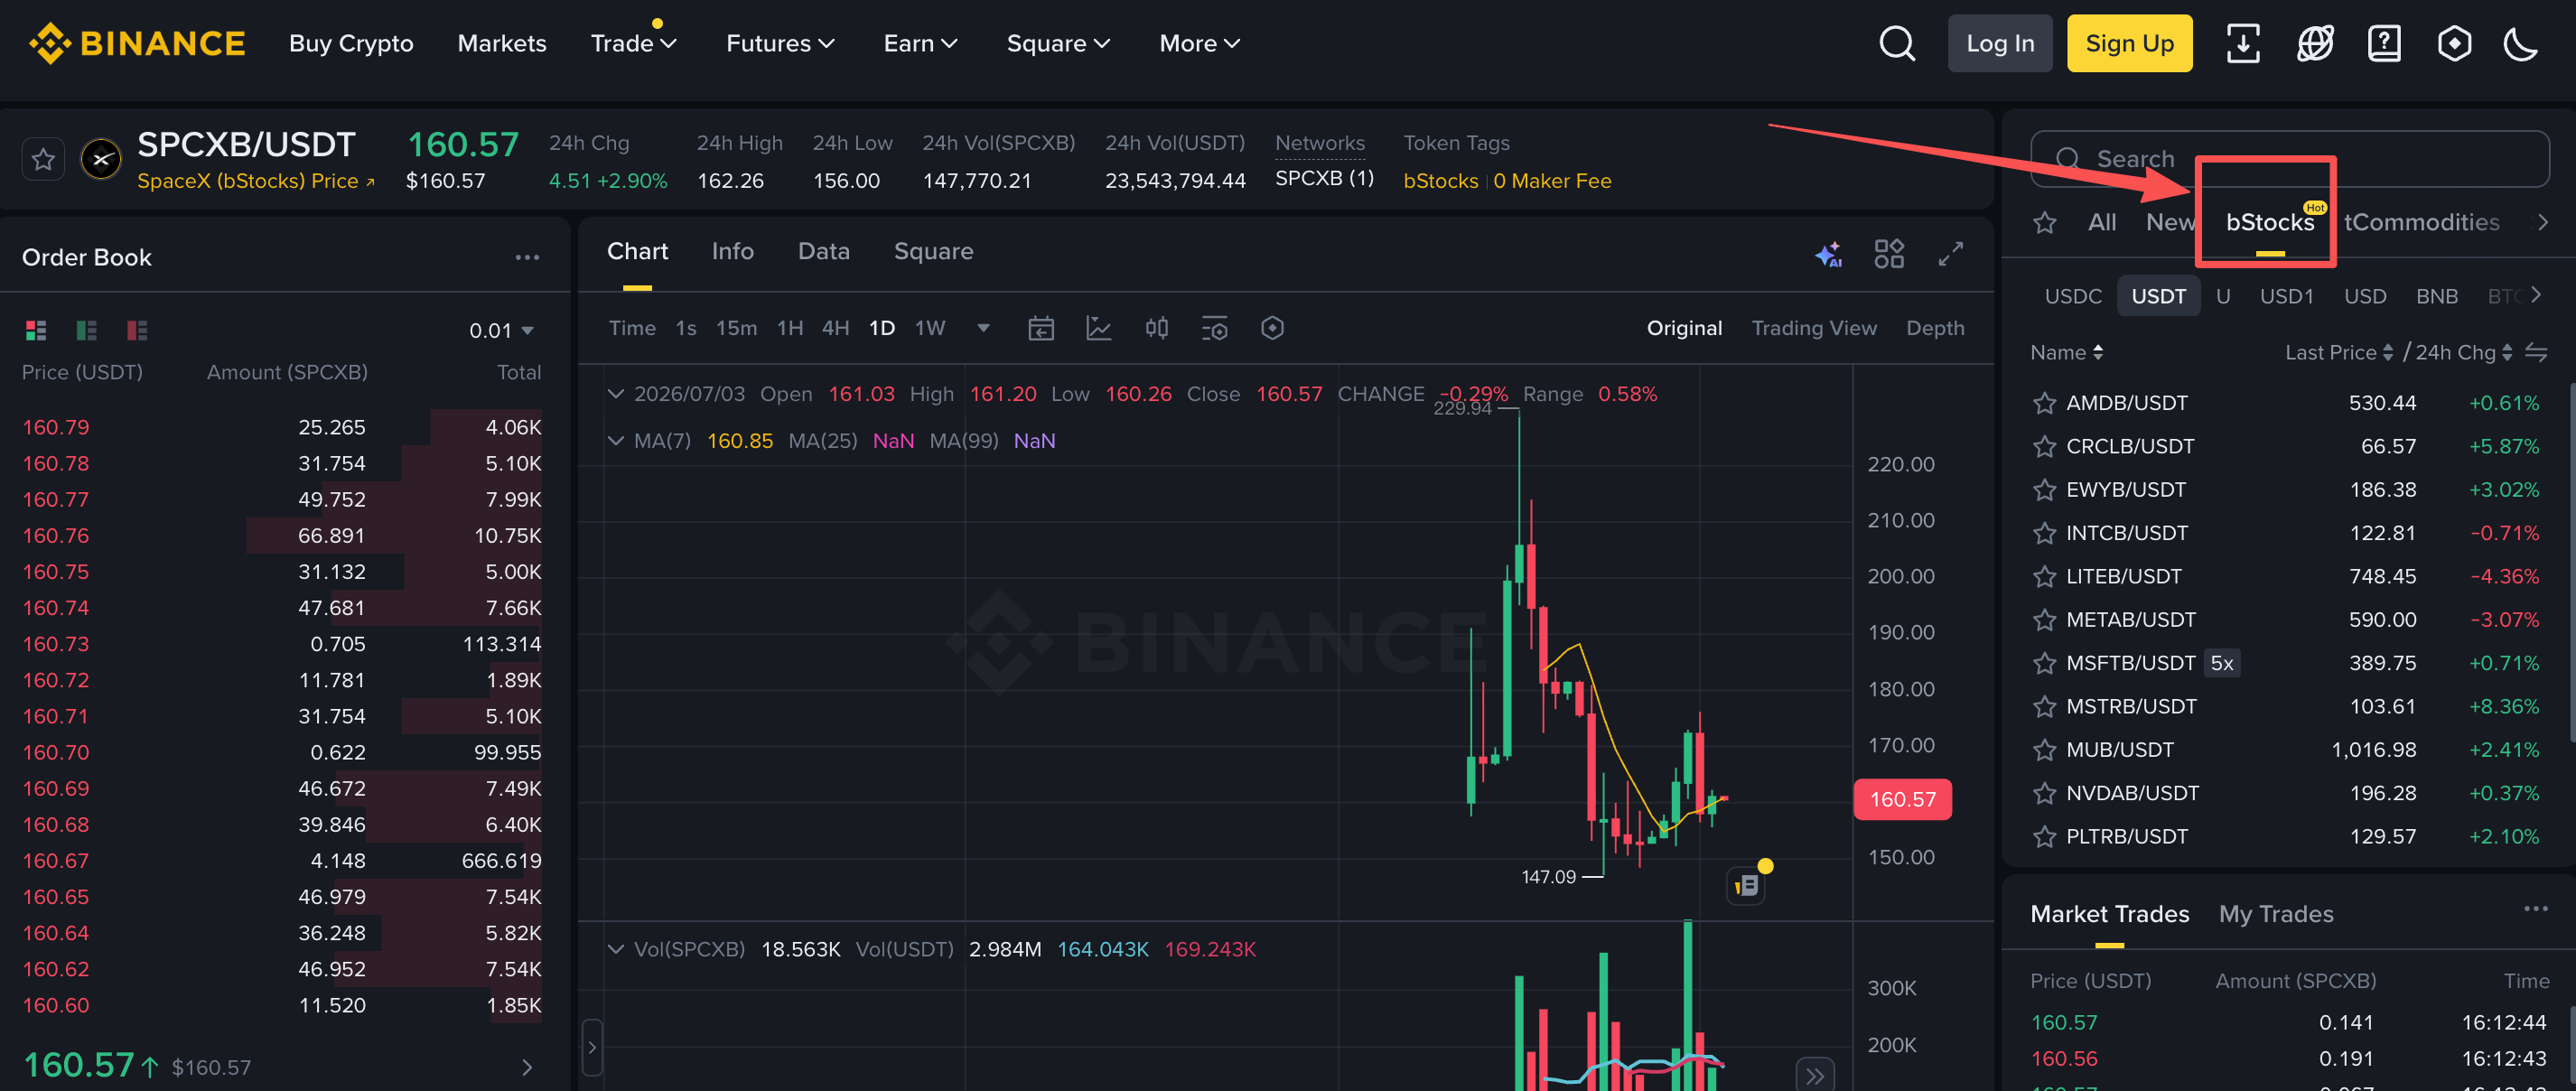Jump chart to latest with double arrow

pyautogui.click(x=1815, y=1076)
